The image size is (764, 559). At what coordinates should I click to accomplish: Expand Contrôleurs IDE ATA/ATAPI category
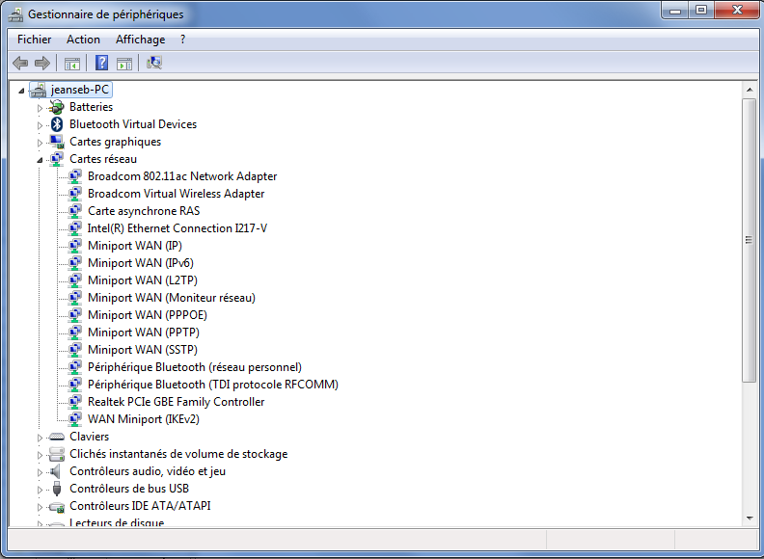40,507
